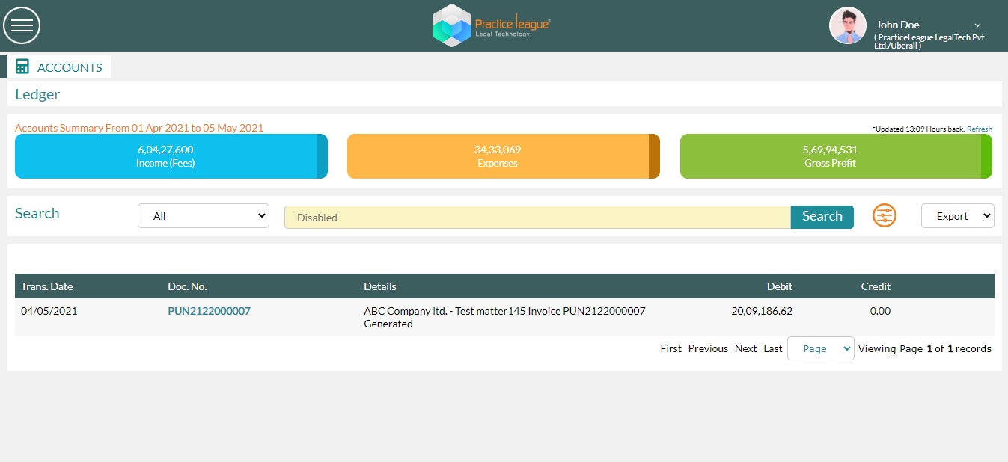Image resolution: width=1008 pixels, height=462 pixels.
Task: Open the Page number dropdown
Action: [821, 348]
